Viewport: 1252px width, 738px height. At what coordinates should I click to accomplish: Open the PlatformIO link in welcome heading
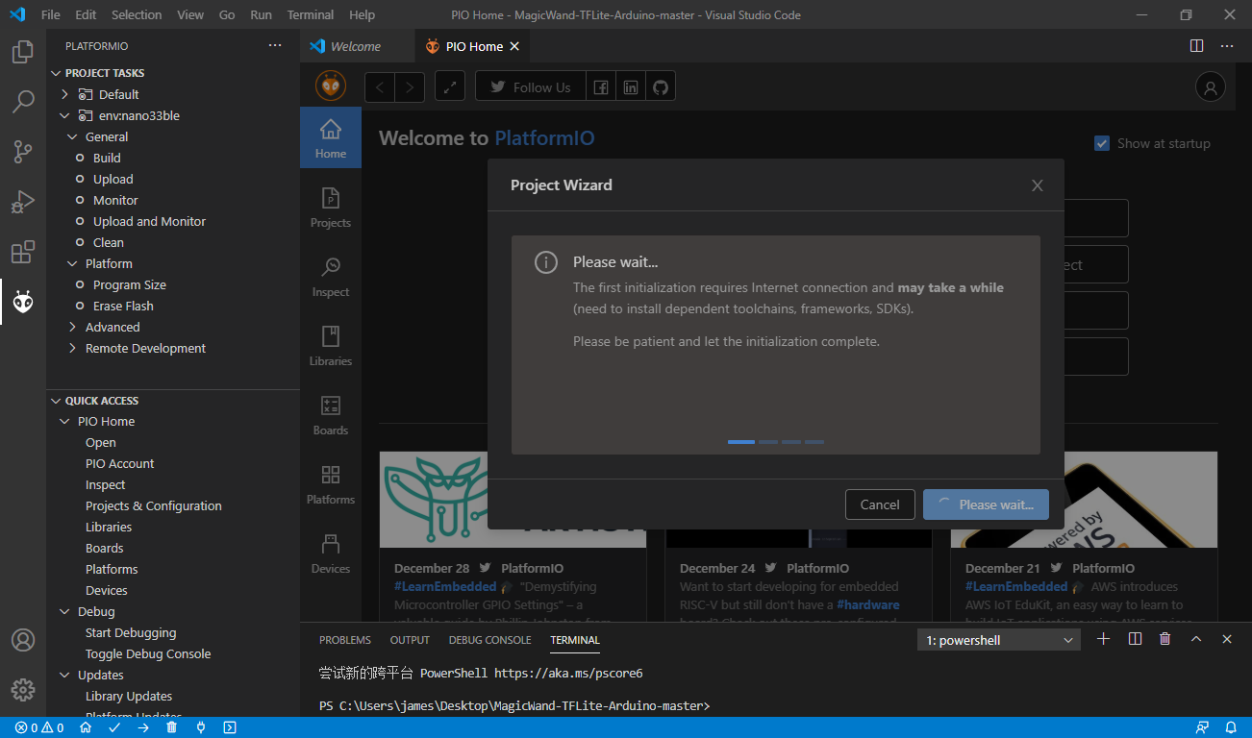544,138
